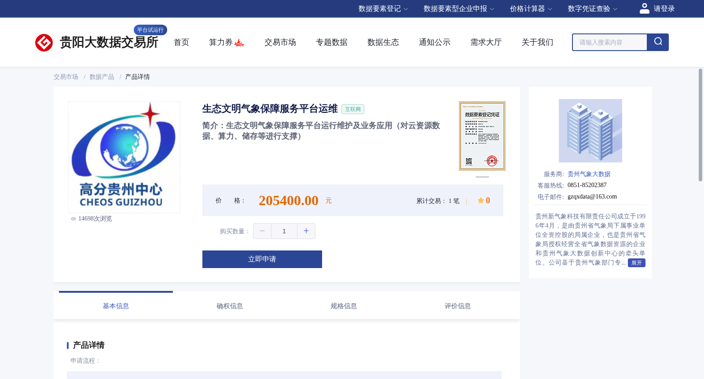Expand the 数字凭证查验 menu
This screenshot has width=704, height=379.
593,9
